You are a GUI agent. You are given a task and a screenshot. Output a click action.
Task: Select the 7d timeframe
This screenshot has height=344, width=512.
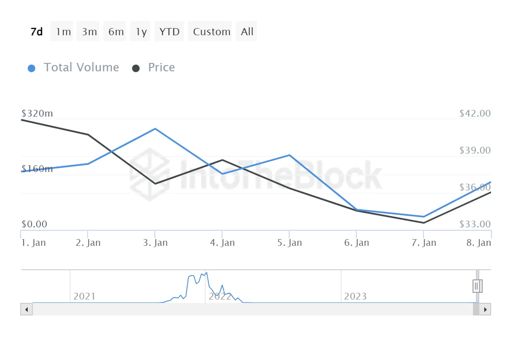[x=37, y=31]
